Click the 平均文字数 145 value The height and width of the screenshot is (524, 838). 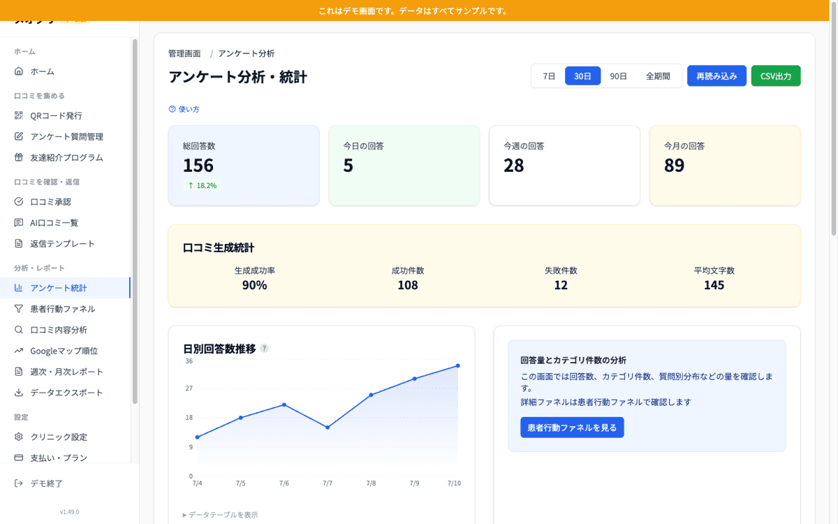pos(714,285)
